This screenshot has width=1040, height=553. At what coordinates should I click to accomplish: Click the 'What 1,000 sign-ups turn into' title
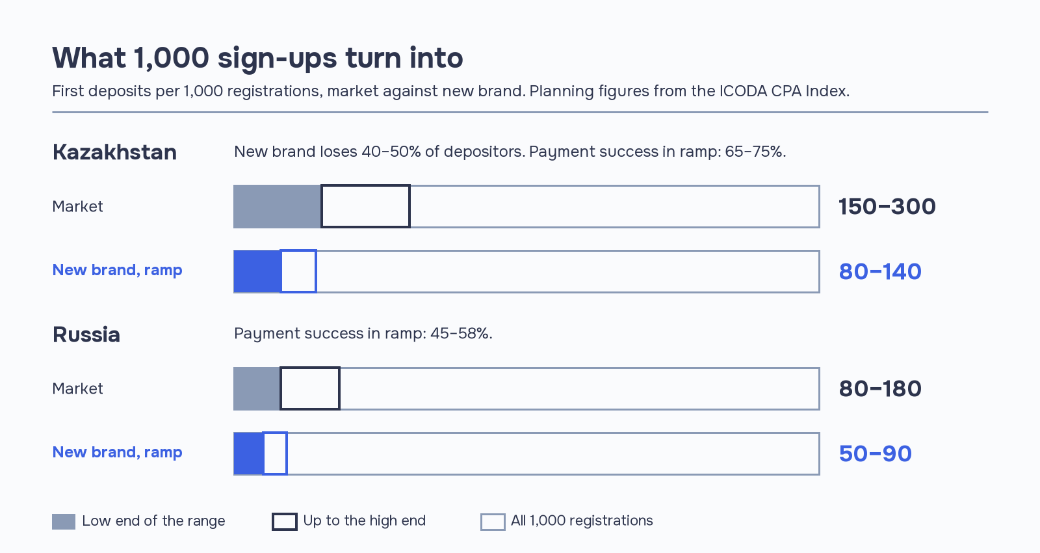pyautogui.click(x=257, y=58)
